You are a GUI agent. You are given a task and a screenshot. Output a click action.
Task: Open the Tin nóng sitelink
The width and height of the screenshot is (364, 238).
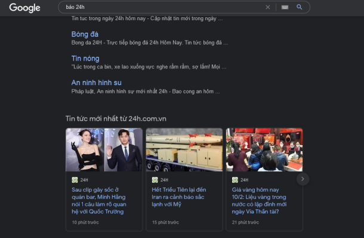coord(85,58)
